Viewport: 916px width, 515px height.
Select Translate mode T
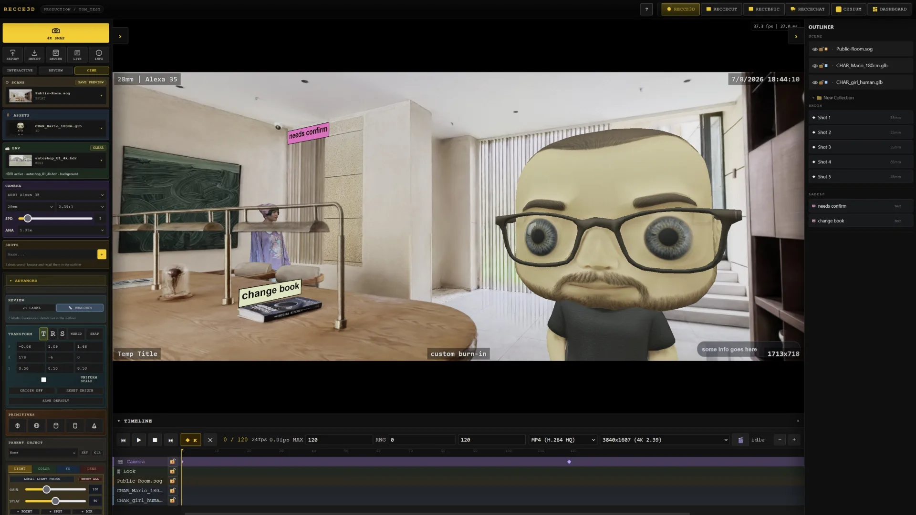43,334
